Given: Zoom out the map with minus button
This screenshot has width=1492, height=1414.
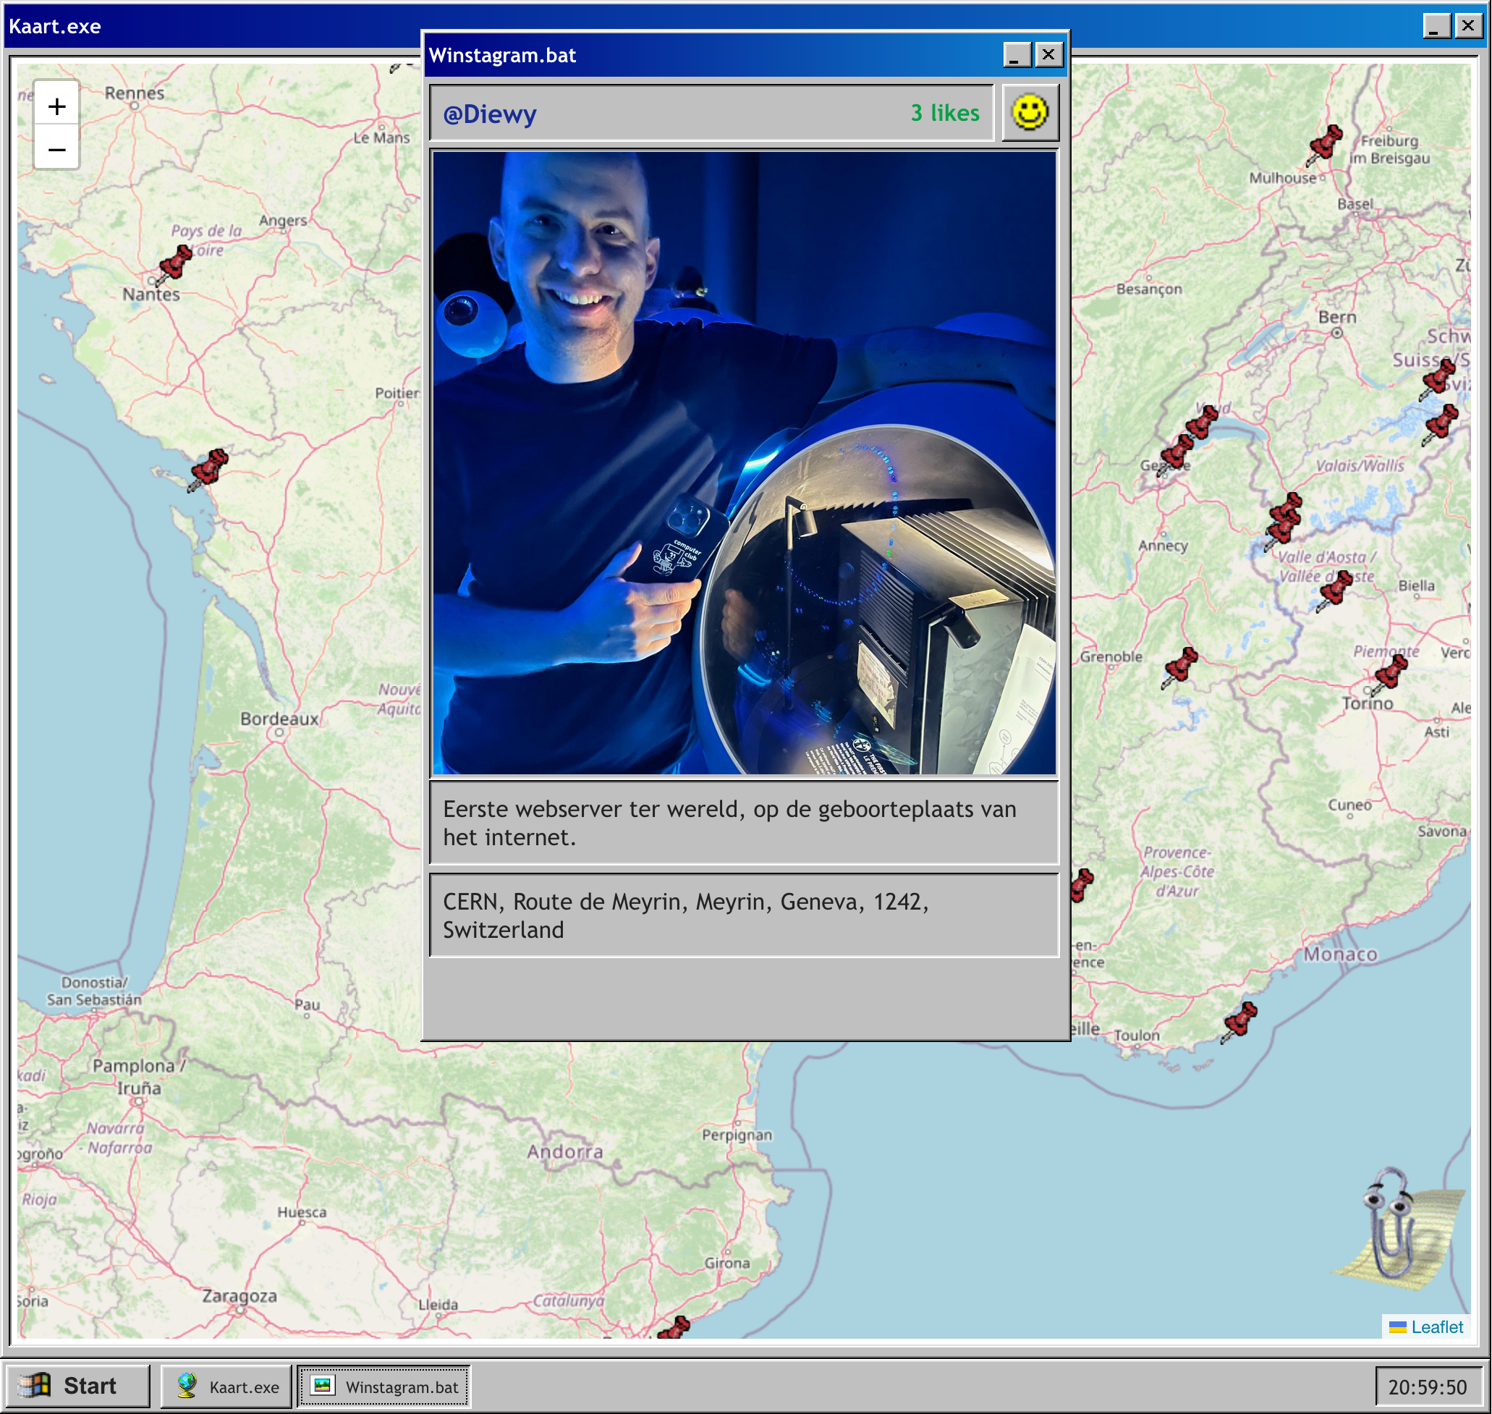Looking at the screenshot, I should point(56,149).
